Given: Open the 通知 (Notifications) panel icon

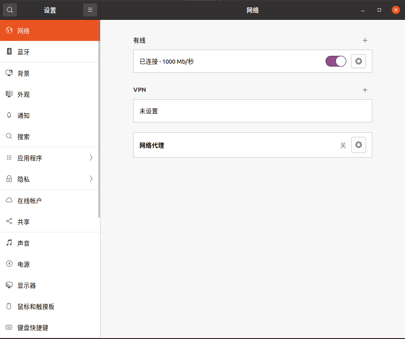Looking at the screenshot, I should point(9,115).
